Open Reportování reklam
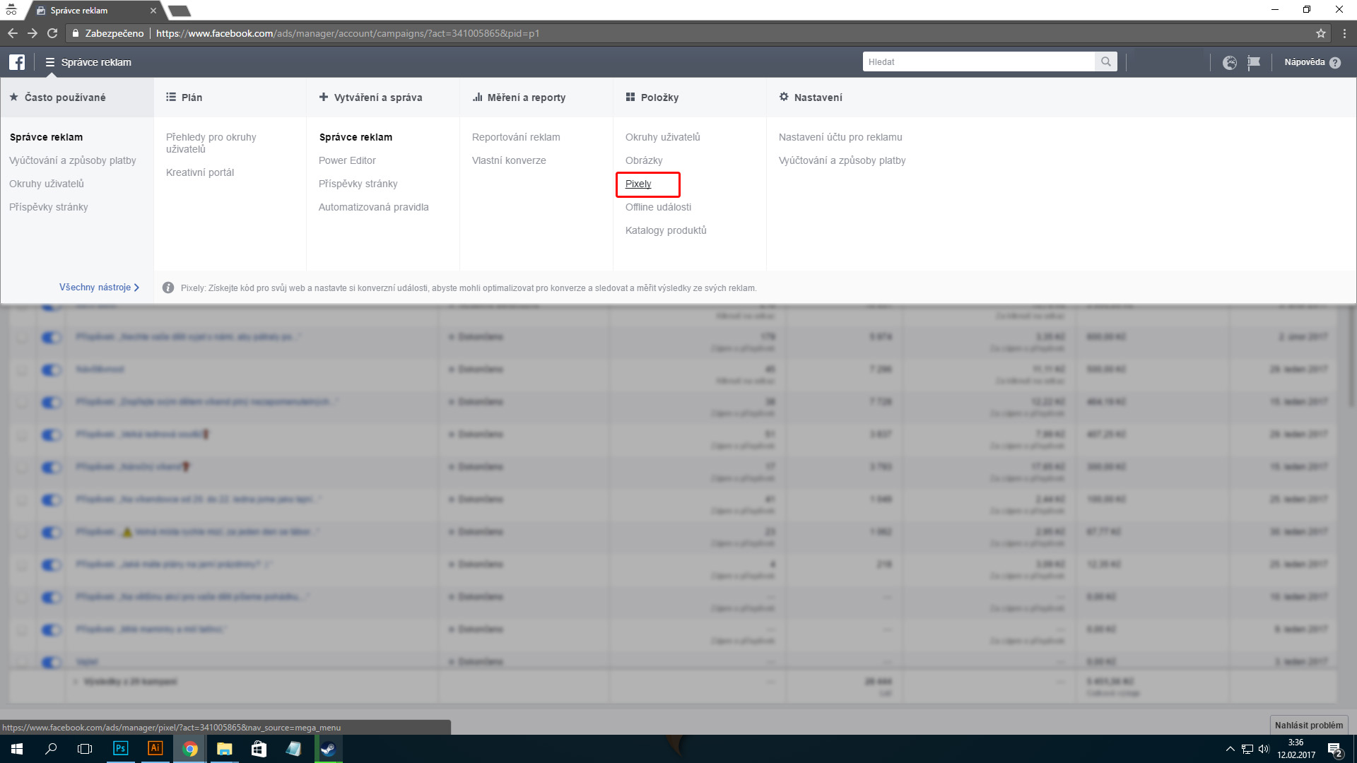Screen dimensions: 1357x763 click(516, 137)
